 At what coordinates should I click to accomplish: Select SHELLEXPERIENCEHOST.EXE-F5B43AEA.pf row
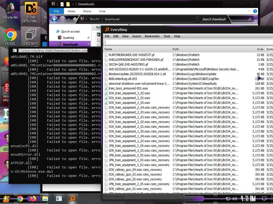click(188, 60)
